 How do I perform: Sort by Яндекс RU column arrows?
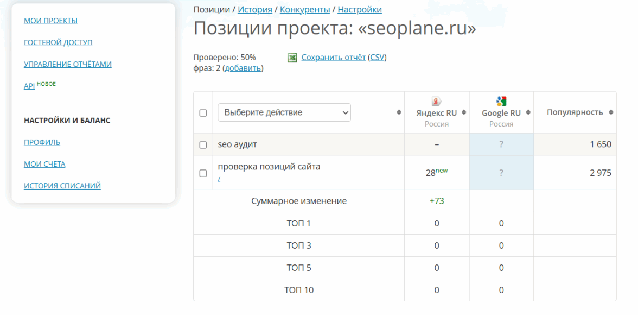tap(464, 113)
